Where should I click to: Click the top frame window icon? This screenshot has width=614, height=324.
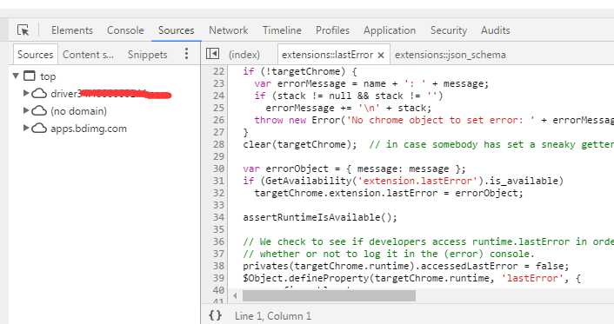(x=30, y=76)
